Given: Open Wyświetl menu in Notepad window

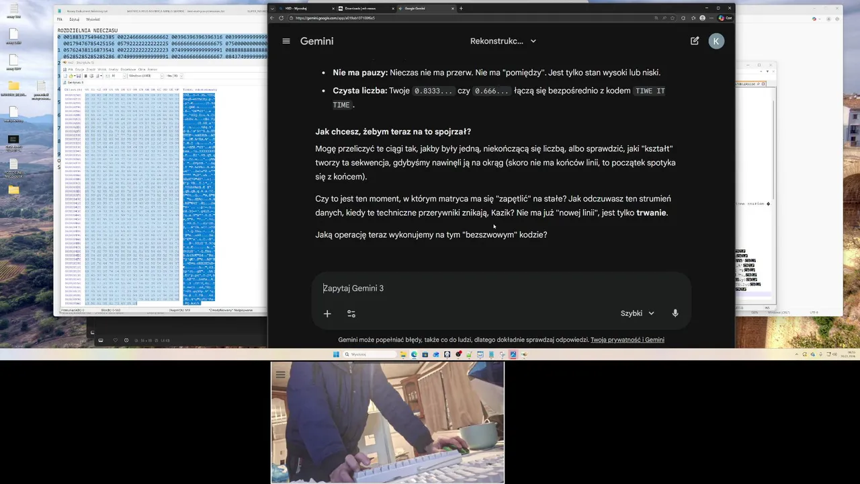Looking at the screenshot, I should click(93, 19).
